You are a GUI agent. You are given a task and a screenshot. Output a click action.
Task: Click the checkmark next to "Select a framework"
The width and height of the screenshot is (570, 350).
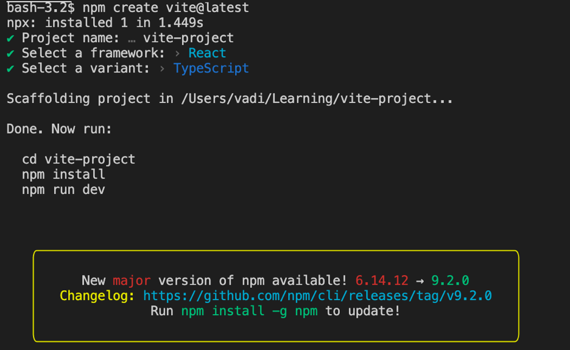click(10, 53)
